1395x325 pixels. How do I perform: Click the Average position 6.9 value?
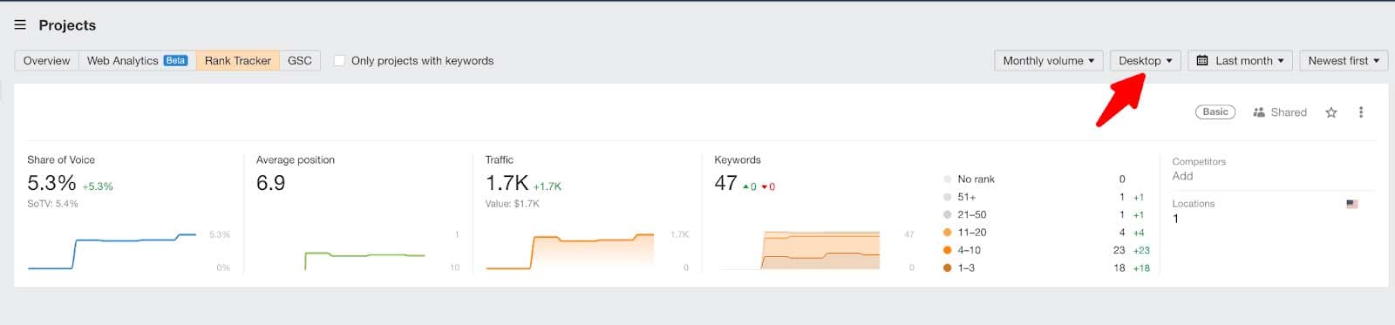point(270,183)
